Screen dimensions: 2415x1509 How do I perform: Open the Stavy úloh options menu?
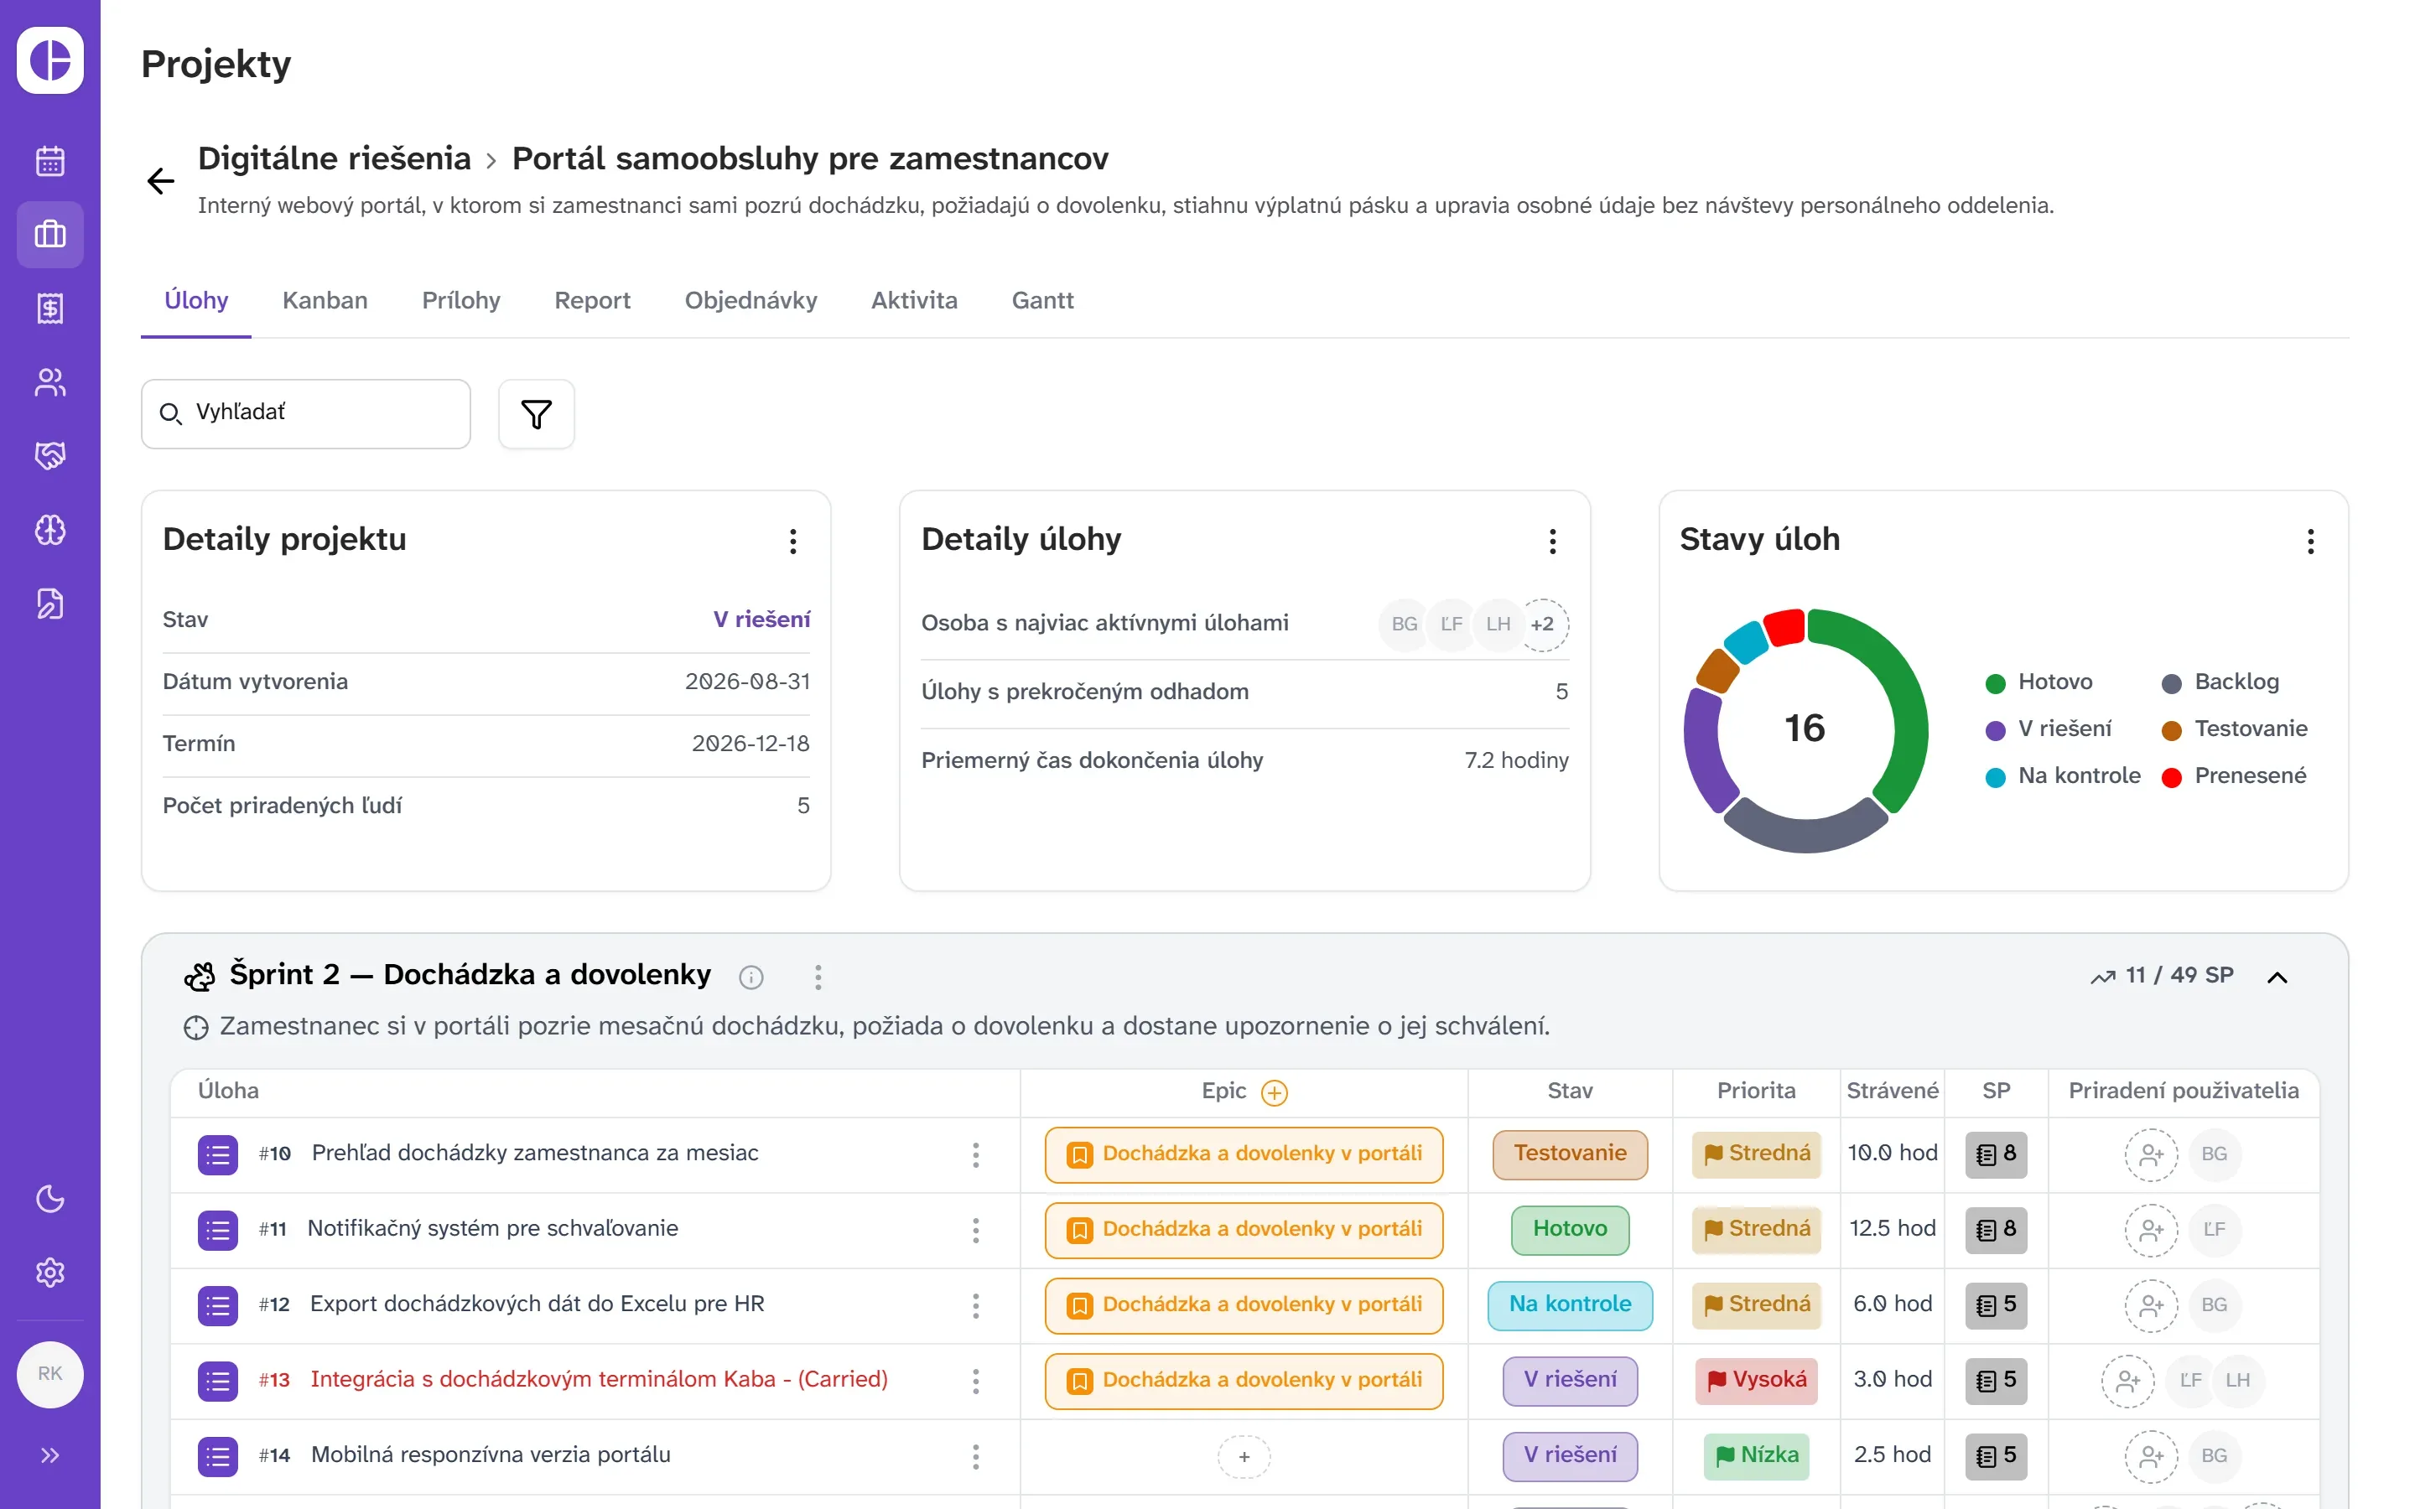click(2310, 541)
